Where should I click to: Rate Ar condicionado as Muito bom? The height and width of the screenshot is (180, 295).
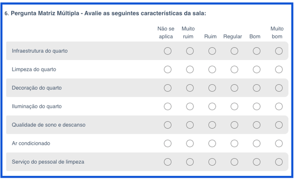[x=279, y=143]
